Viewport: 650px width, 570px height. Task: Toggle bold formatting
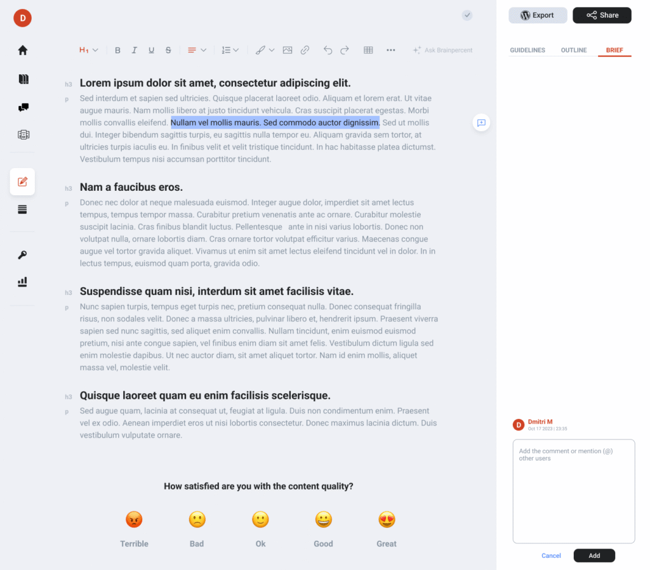point(117,50)
